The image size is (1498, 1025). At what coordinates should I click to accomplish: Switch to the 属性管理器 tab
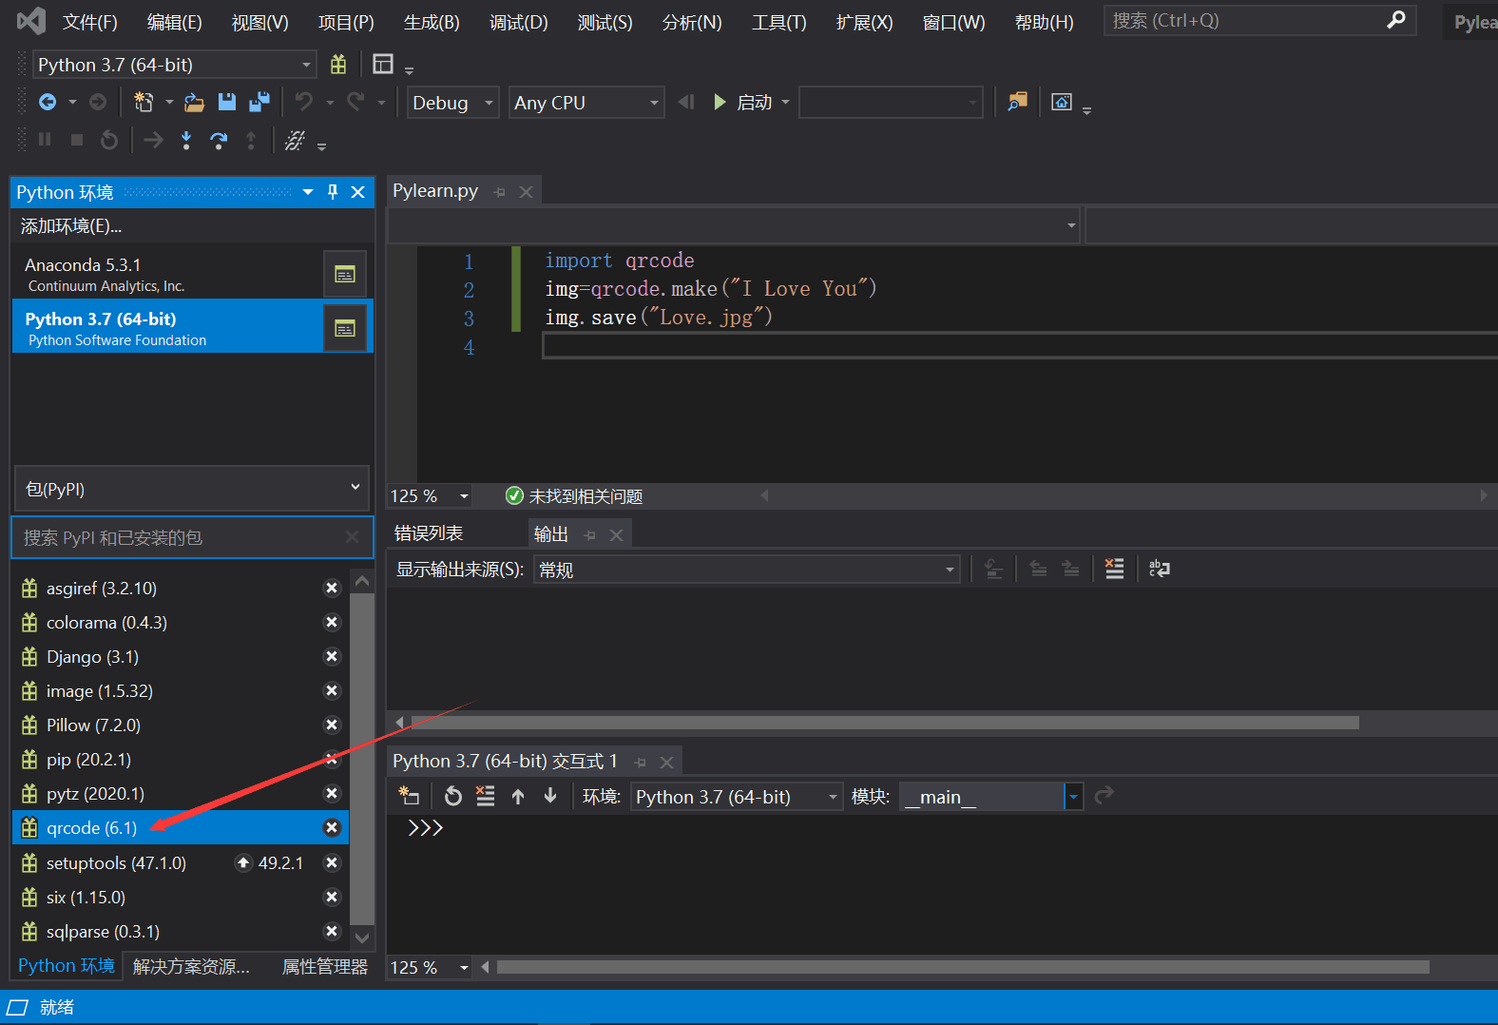(324, 966)
